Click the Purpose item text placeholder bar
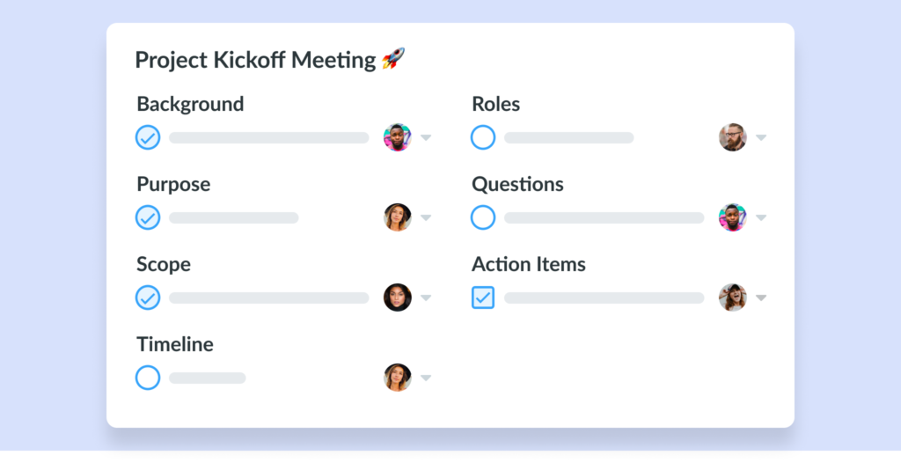The height and width of the screenshot is (463, 901). (234, 217)
